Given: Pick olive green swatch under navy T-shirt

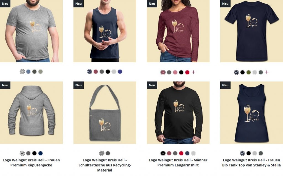Looking at the screenshot, I should [248, 72].
